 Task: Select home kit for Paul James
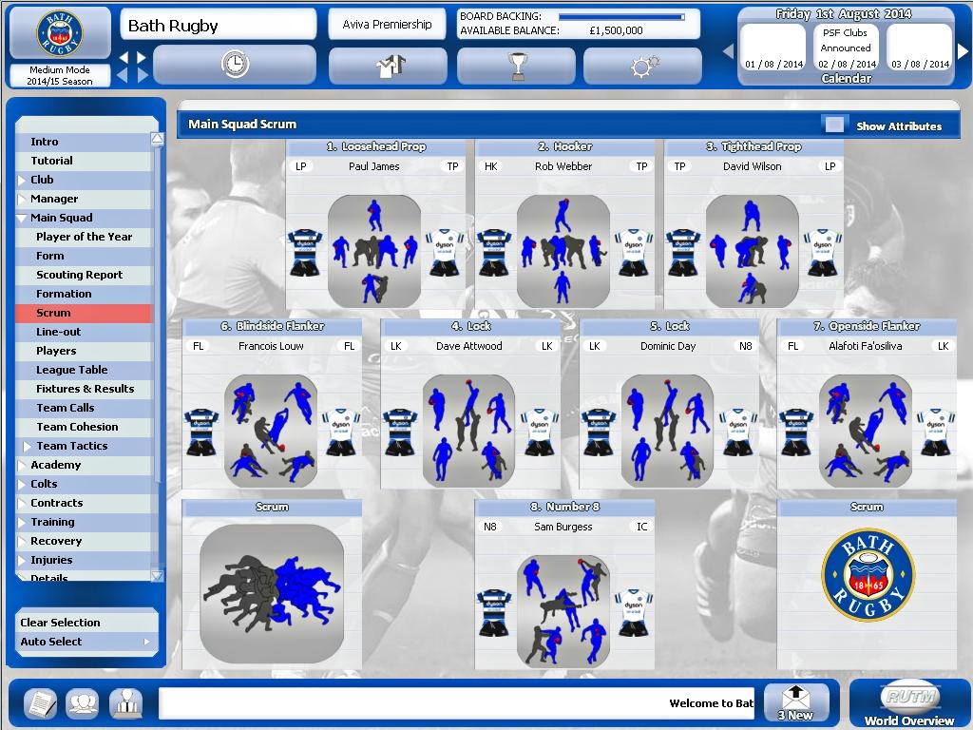[x=305, y=252]
